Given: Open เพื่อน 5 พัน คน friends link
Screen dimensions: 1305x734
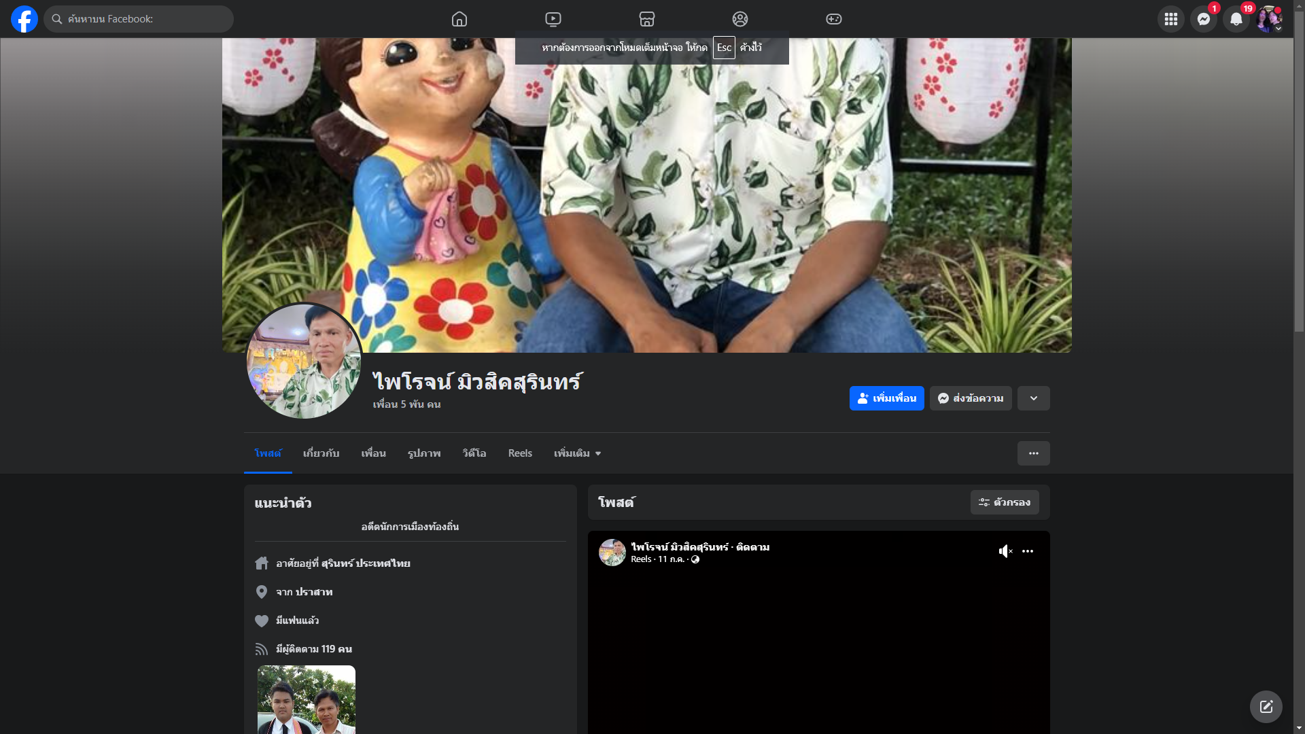Looking at the screenshot, I should (406, 404).
